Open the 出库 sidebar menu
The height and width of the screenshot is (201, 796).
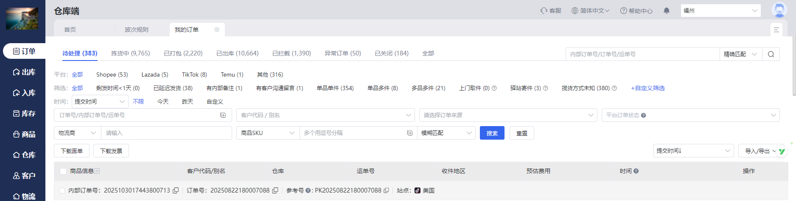24,72
